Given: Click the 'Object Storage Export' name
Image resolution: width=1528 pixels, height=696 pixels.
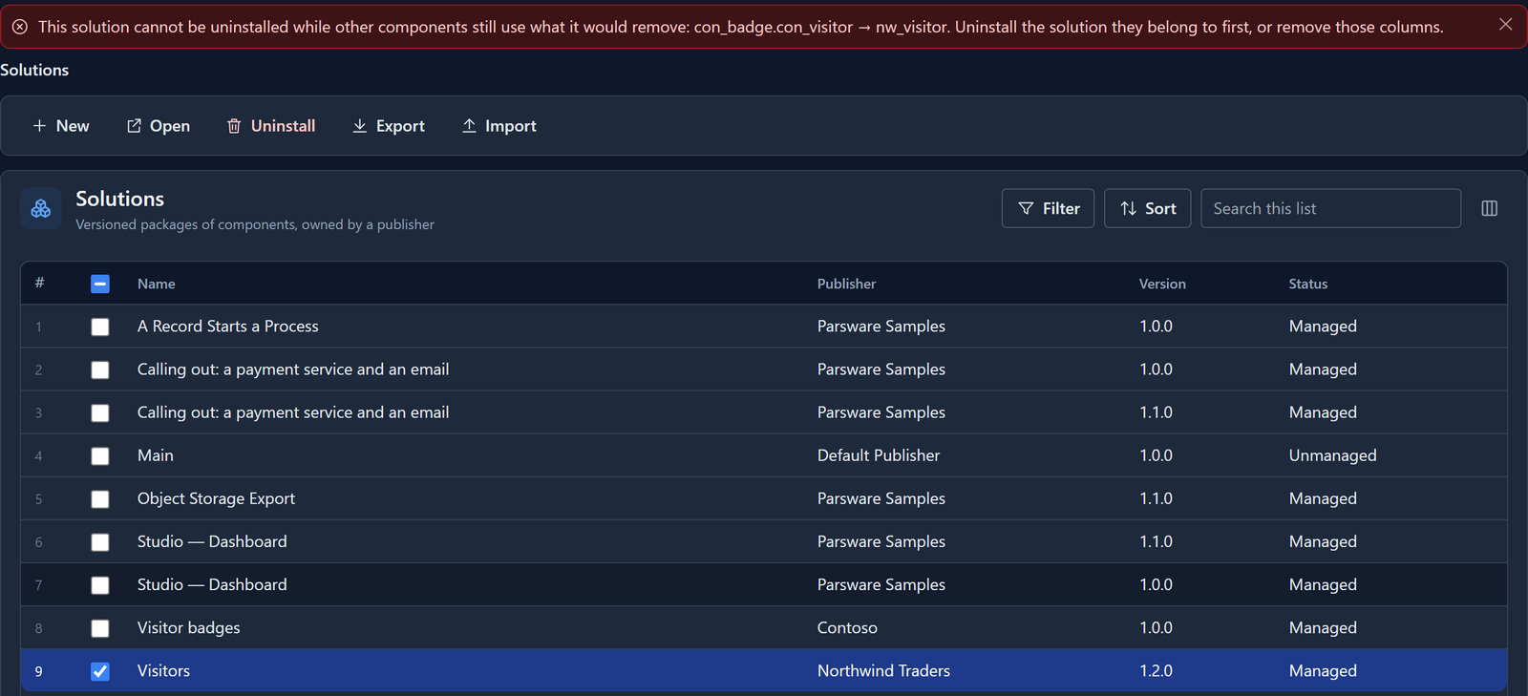Looking at the screenshot, I should point(216,498).
